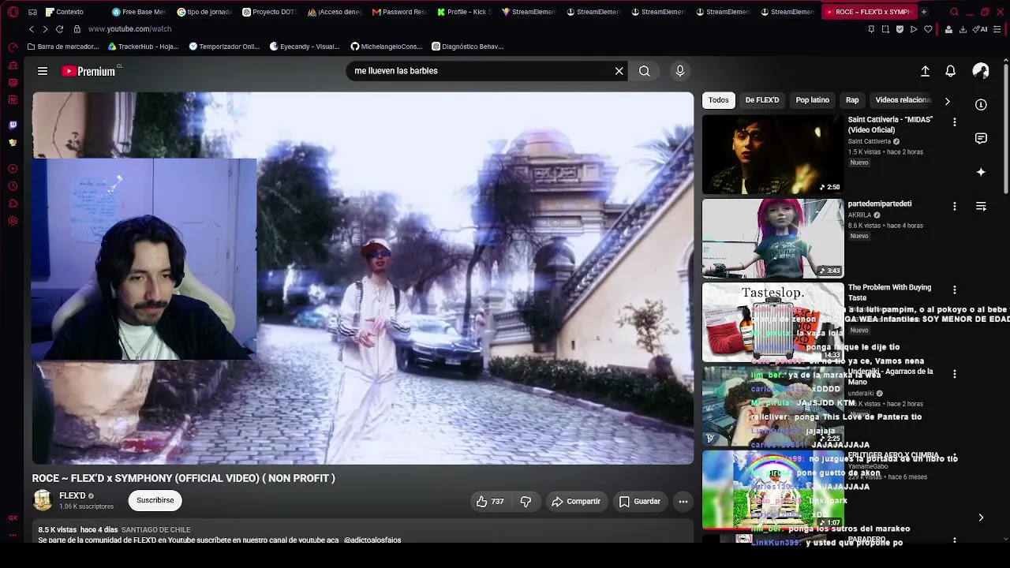
Task: Go to YouTube Premium home logo
Action: pyautogui.click(x=89, y=71)
